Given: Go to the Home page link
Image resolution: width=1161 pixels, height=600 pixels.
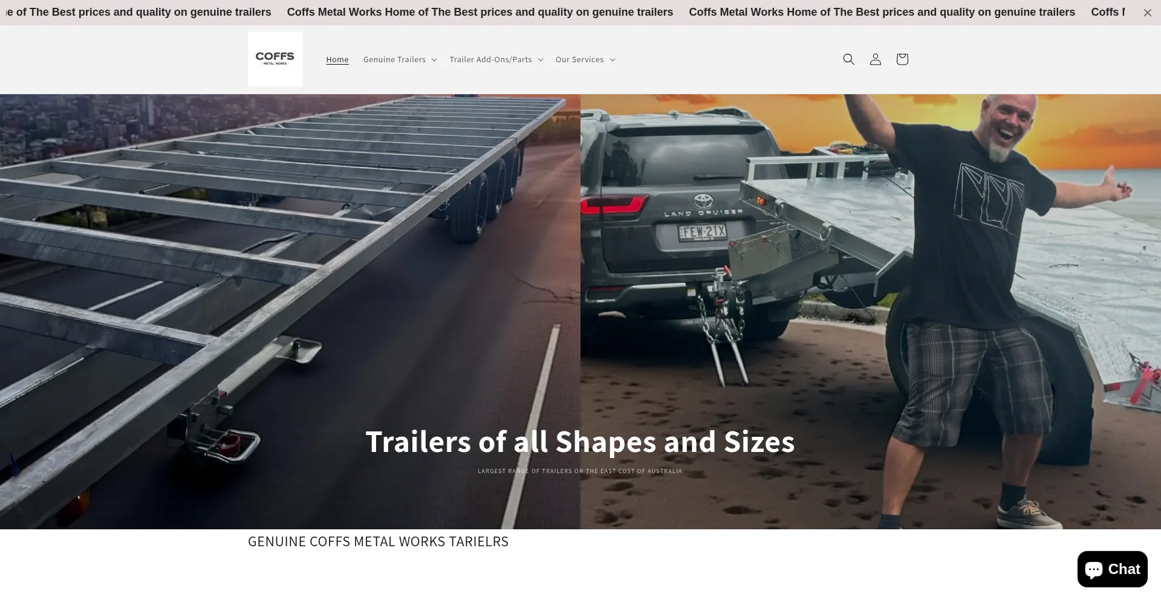Looking at the screenshot, I should tap(337, 59).
